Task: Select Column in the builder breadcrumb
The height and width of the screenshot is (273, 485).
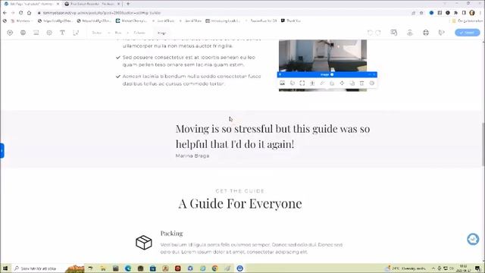Action: click(139, 33)
